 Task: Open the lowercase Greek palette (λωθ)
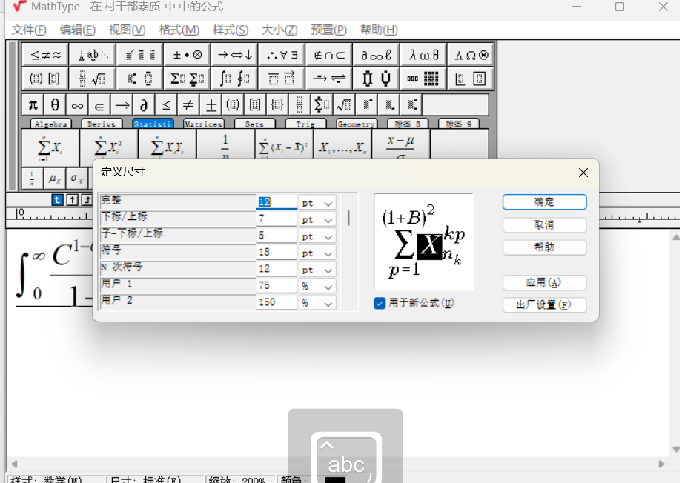click(x=423, y=55)
